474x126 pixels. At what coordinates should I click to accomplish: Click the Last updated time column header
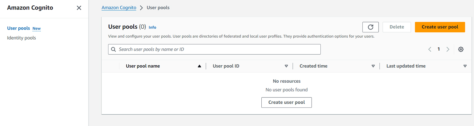pos(406,66)
